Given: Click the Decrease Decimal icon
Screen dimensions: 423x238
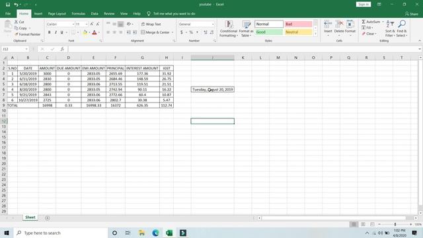Looking at the screenshot, I should click(211, 32).
